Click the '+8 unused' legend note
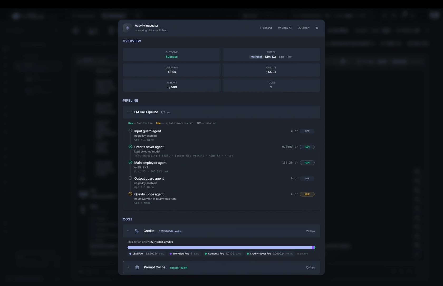 tap(302, 254)
